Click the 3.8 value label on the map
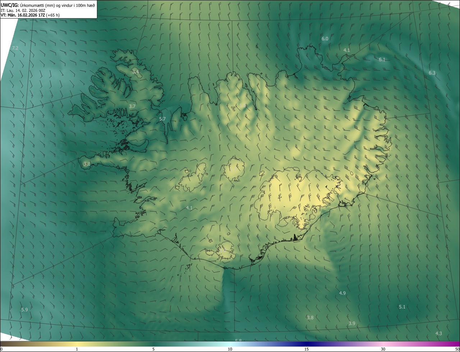 tap(310, 317)
